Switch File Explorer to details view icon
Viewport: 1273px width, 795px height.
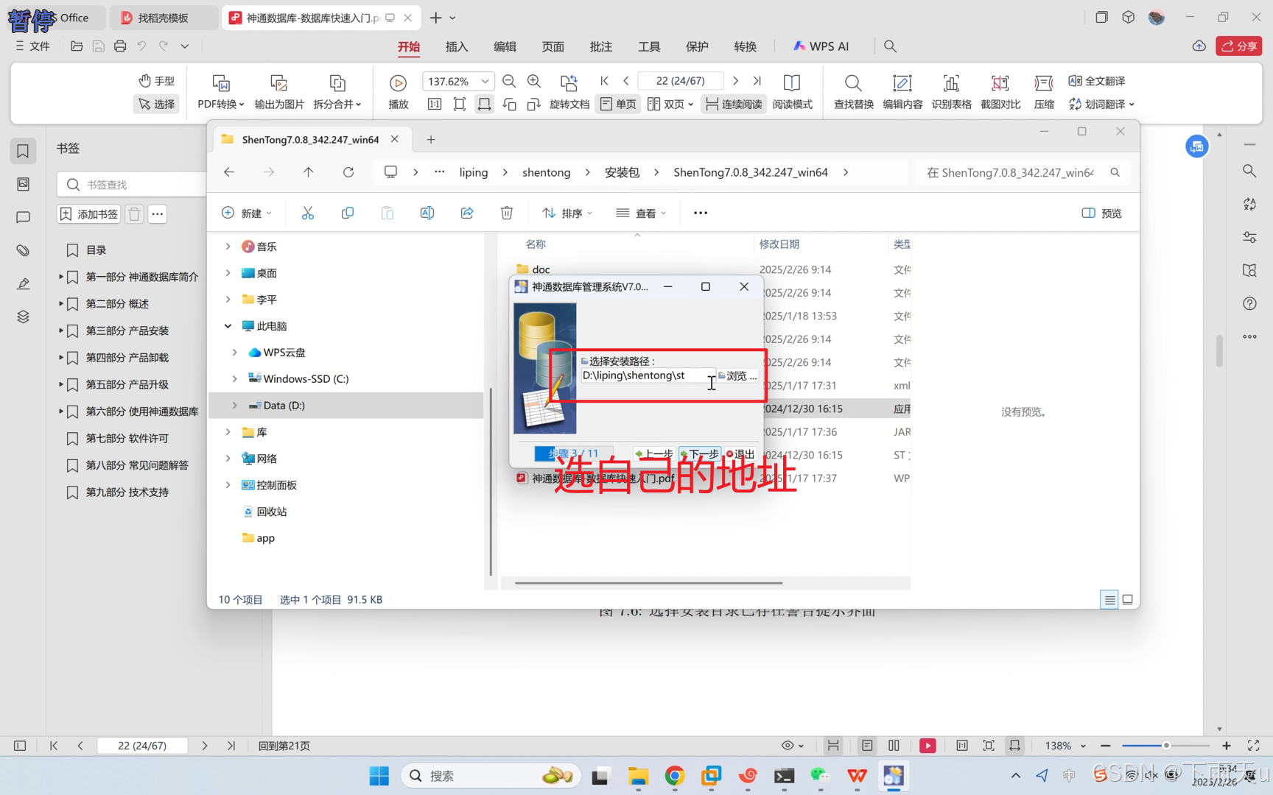tap(1109, 599)
